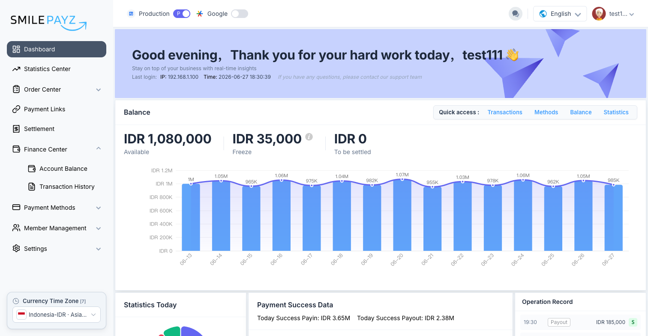648x336 pixels.
Task: Expand the Member Management menu
Action: [99, 228]
